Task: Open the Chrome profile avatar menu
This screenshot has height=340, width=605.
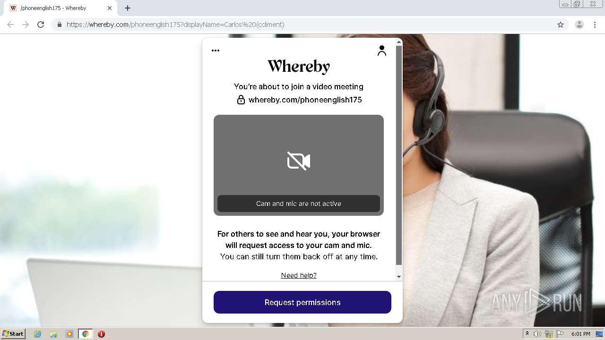Action: click(x=579, y=25)
